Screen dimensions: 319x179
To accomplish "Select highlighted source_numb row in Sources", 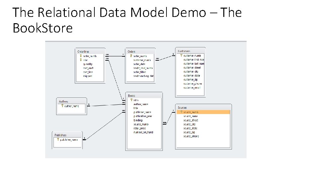I will coord(203,112).
